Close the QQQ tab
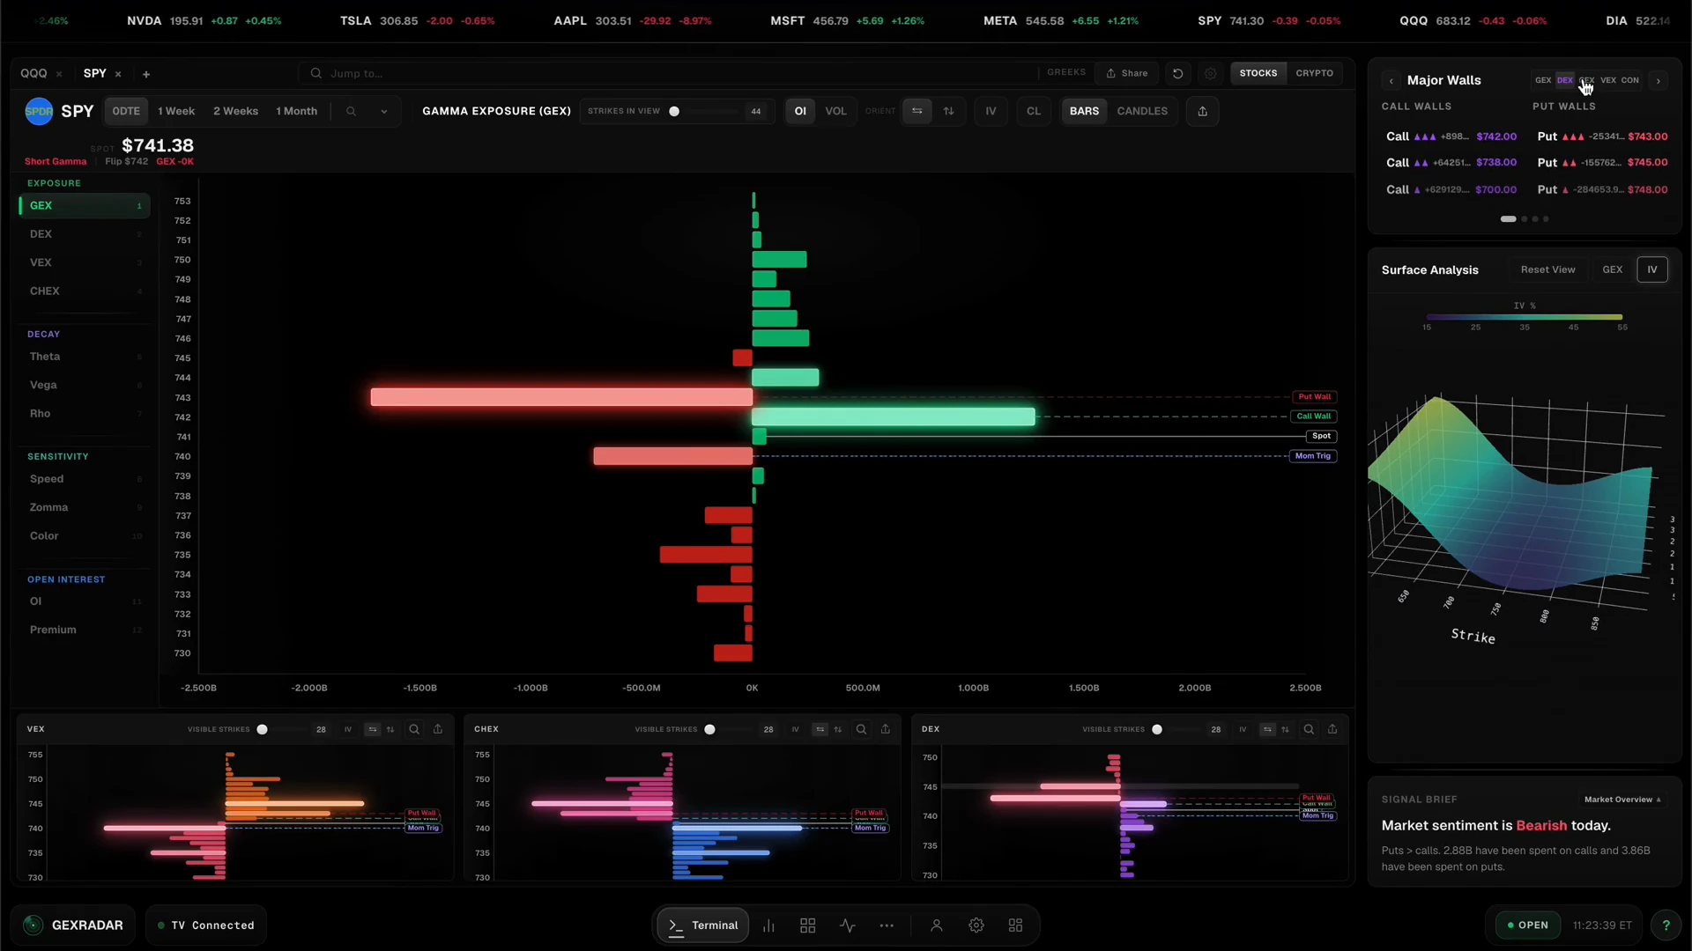1692x951 pixels. 59,74
